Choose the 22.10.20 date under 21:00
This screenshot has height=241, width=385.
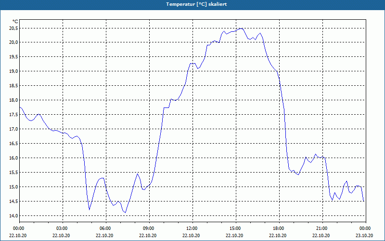point(321,235)
